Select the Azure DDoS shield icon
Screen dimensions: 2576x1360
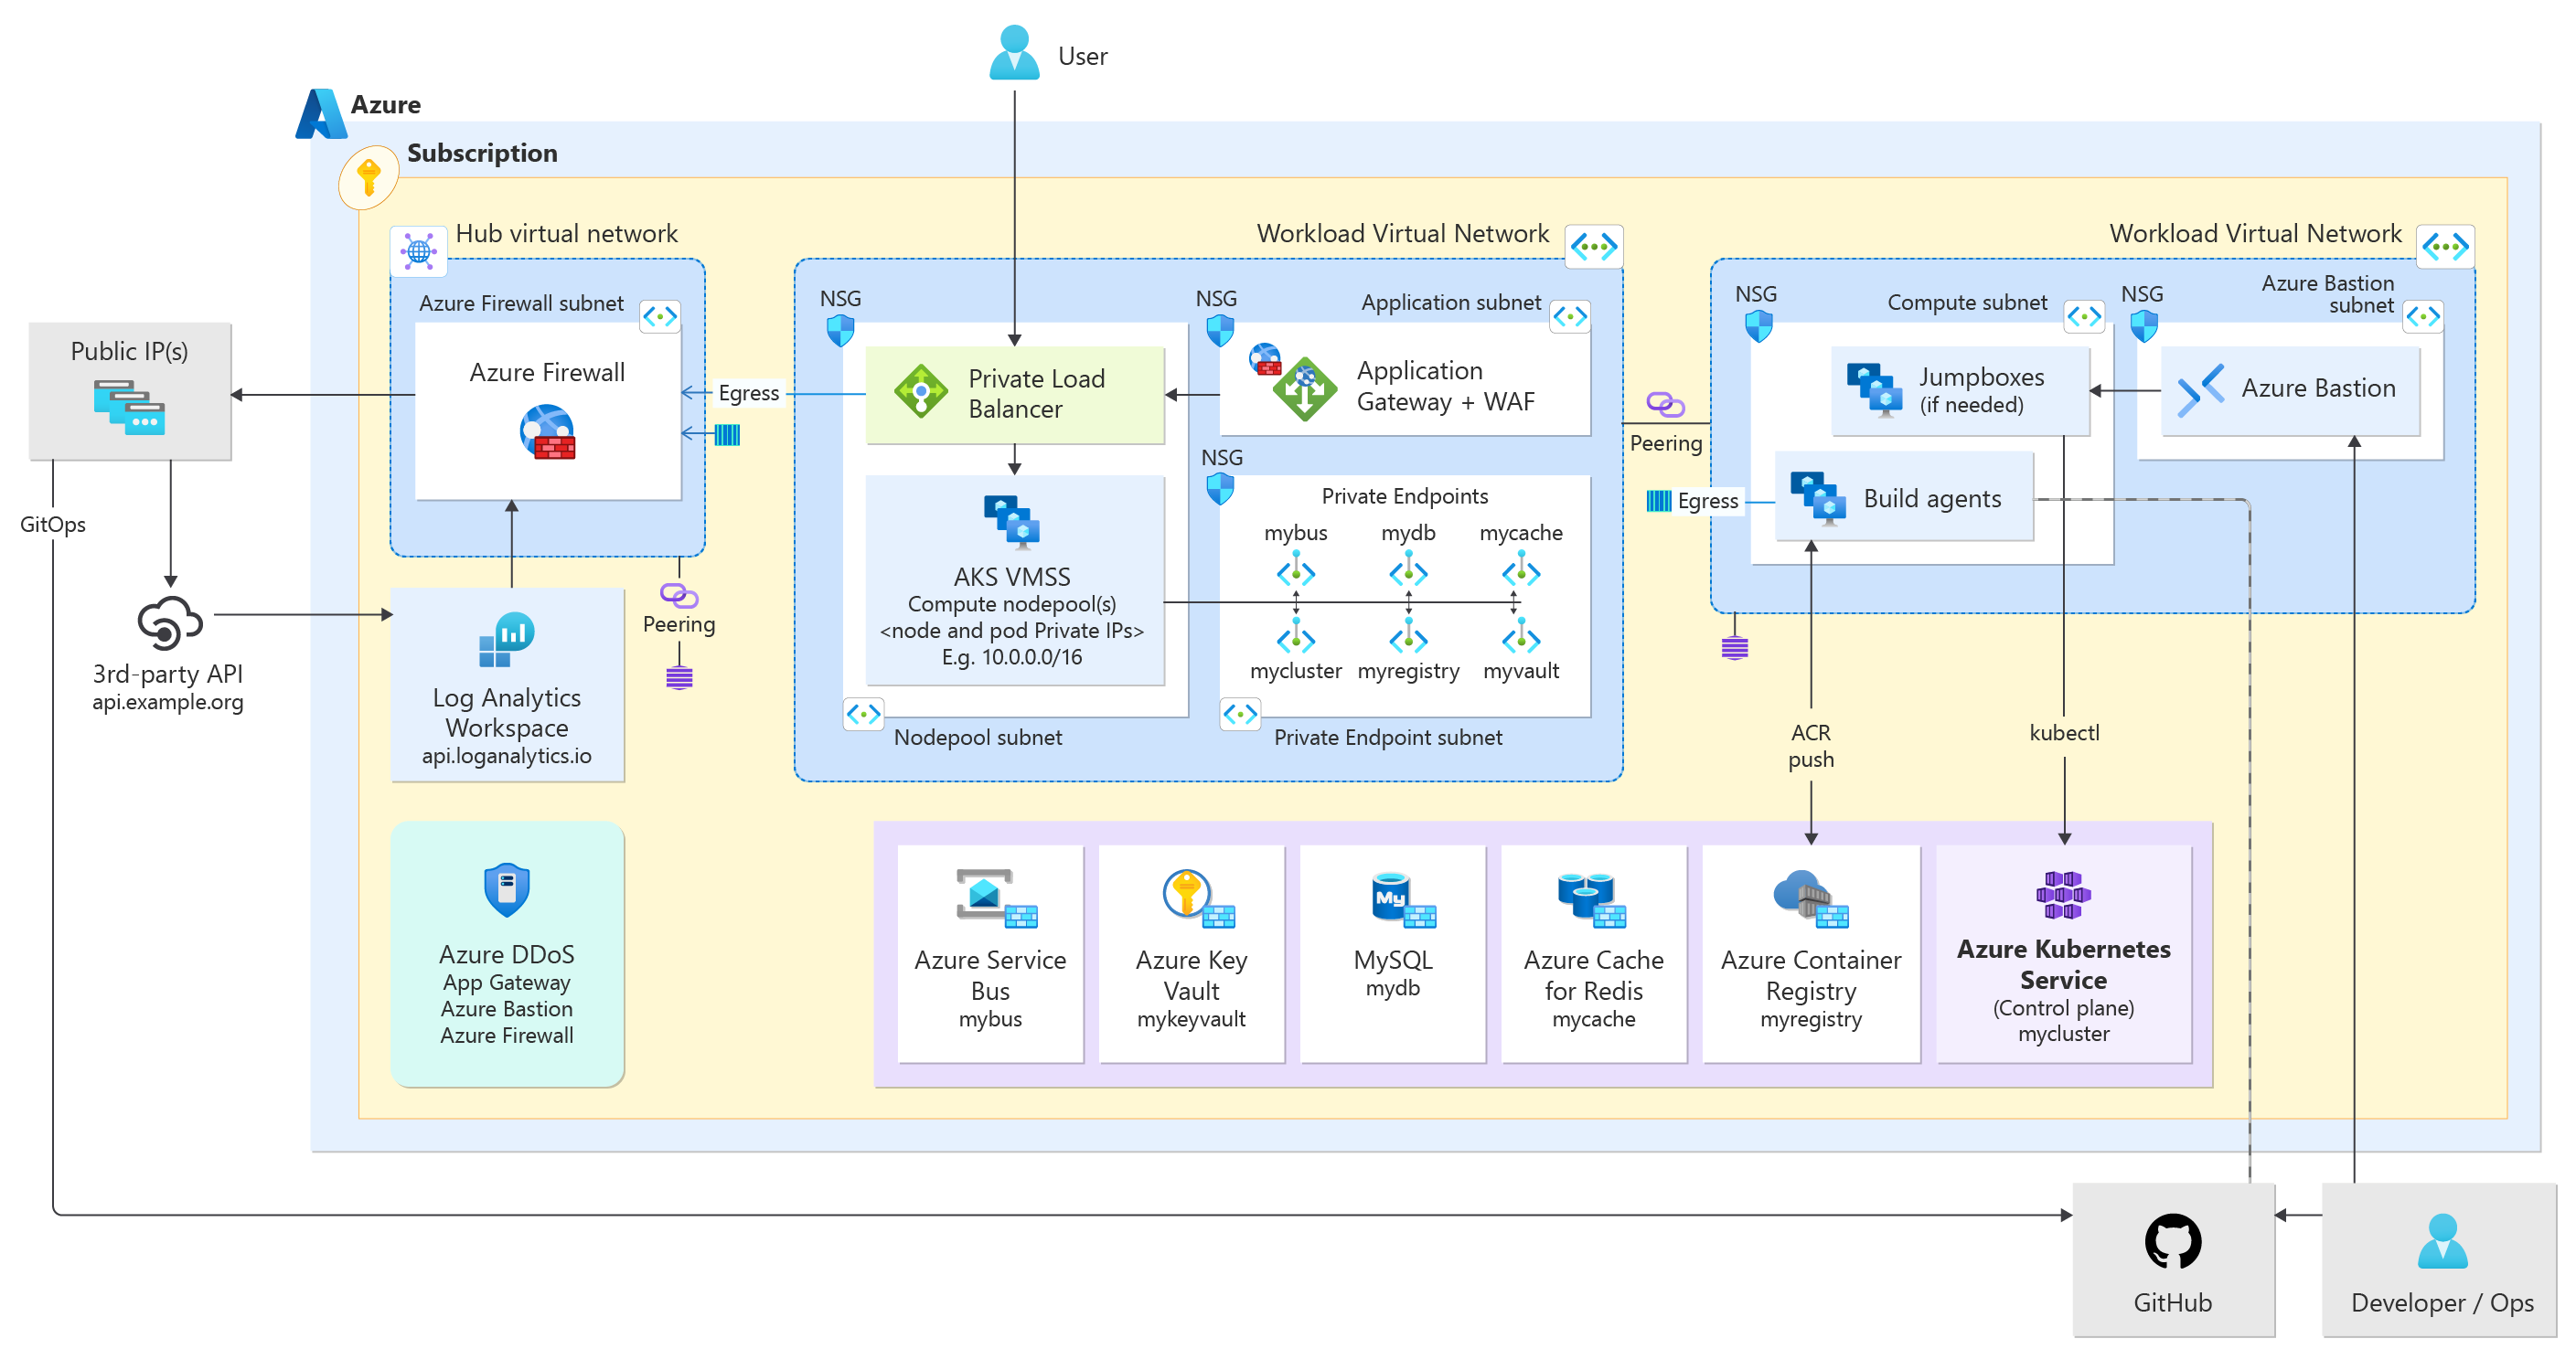click(506, 889)
